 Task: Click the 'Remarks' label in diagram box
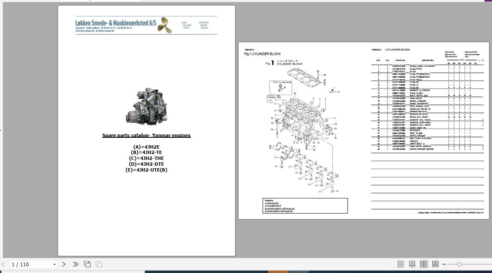tap(269, 201)
